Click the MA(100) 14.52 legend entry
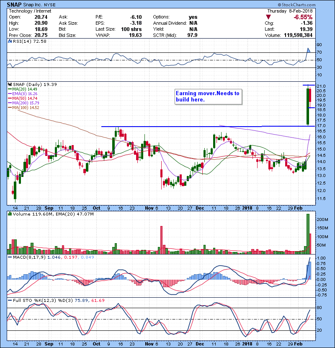Screen dimensions: 335x348 pos(23,107)
